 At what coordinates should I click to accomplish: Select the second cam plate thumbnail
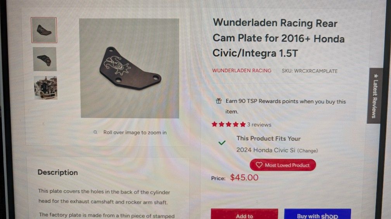pyautogui.click(x=45, y=59)
